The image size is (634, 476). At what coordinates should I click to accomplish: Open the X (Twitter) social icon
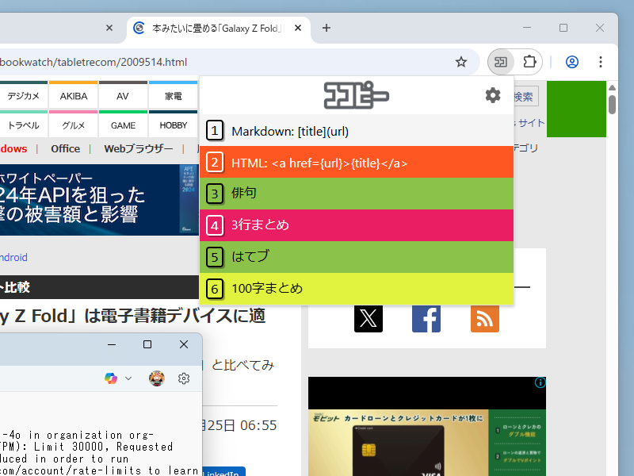tap(368, 319)
